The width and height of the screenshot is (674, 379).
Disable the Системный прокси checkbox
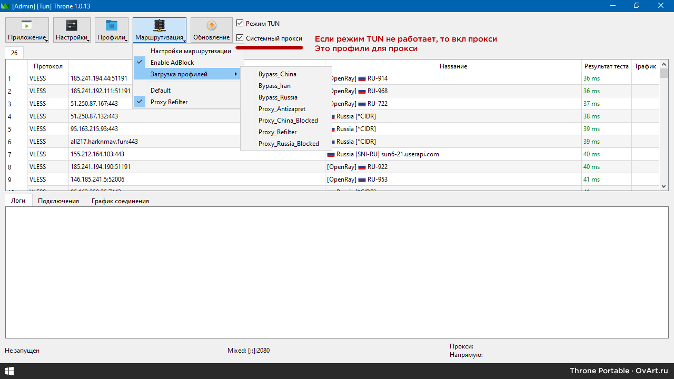coord(240,38)
